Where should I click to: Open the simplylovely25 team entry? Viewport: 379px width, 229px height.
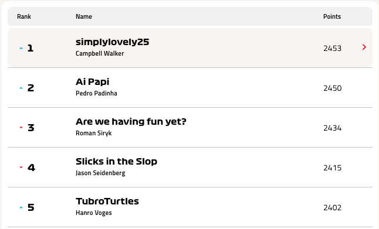pos(113,42)
